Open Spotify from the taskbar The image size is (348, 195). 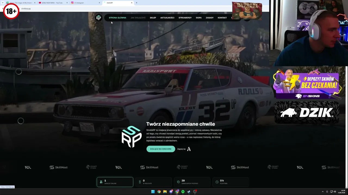pos(183,191)
